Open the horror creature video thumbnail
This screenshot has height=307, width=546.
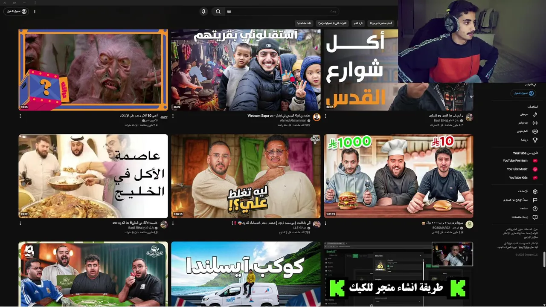pyautogui.click(x=93, y=70)
